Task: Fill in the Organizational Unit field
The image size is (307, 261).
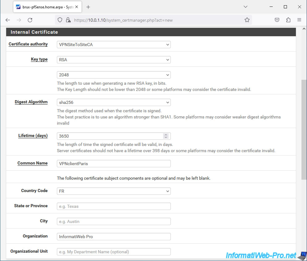Action: tap(114, 252)
